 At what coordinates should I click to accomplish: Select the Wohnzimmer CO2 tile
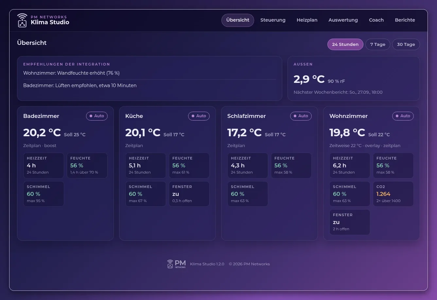coord(393,194)
